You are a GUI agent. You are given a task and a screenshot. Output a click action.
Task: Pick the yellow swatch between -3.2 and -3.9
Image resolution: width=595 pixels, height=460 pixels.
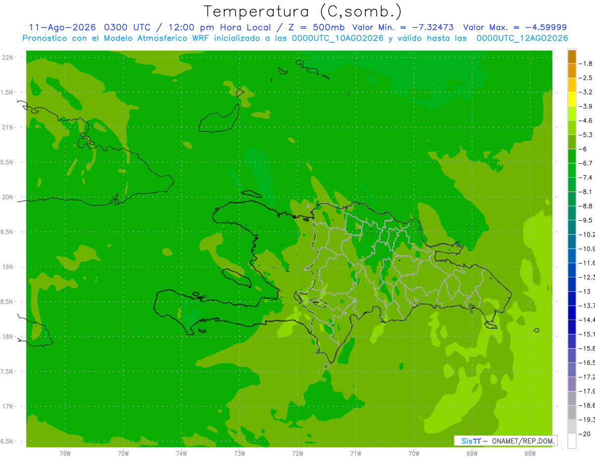(x=572, y=99)
